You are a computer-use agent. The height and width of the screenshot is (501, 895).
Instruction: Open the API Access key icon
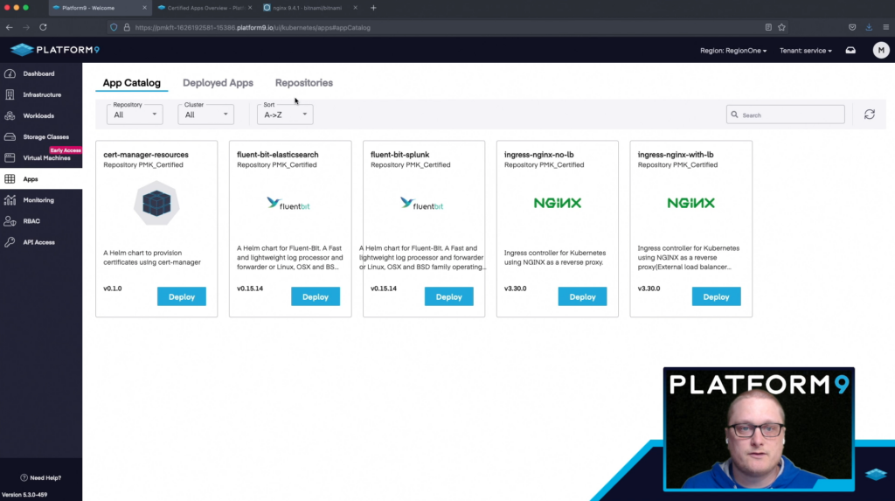pos(10,242)
